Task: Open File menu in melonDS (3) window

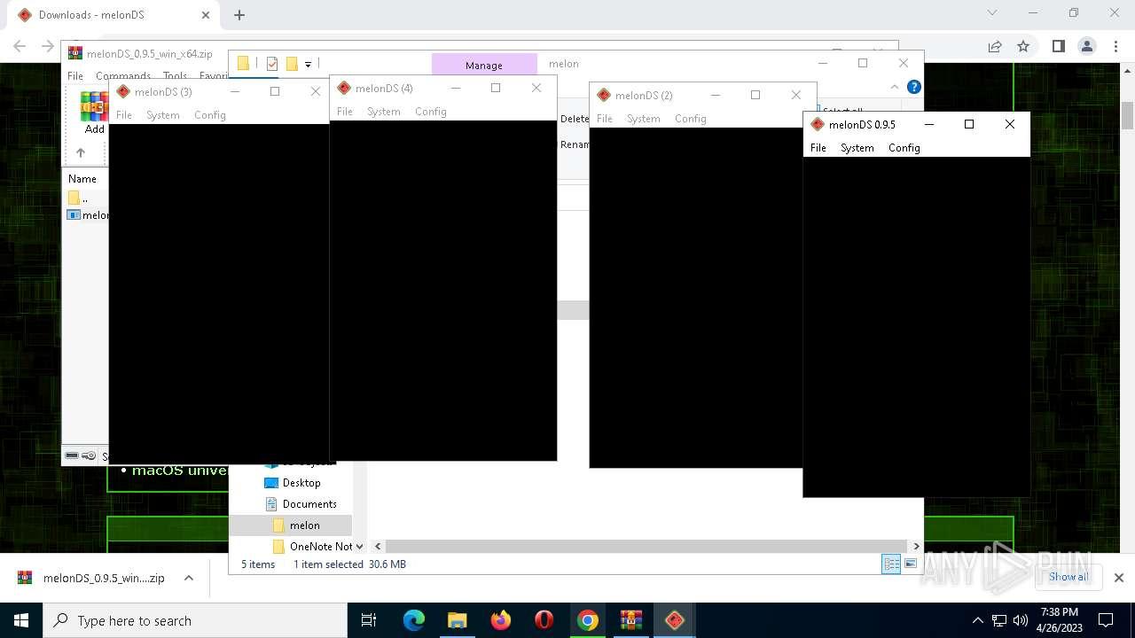Action: pyautogui.click(x=124, y=115)
